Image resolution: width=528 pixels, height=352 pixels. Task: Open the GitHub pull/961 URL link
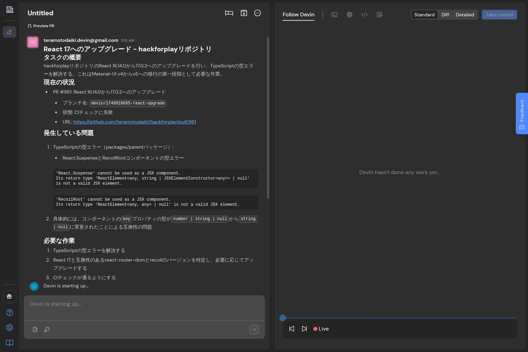[x=135, y=122]
